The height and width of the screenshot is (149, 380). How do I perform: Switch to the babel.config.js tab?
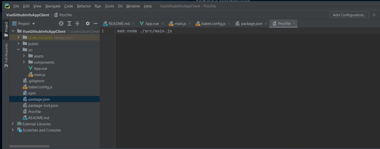coord(213,24)
